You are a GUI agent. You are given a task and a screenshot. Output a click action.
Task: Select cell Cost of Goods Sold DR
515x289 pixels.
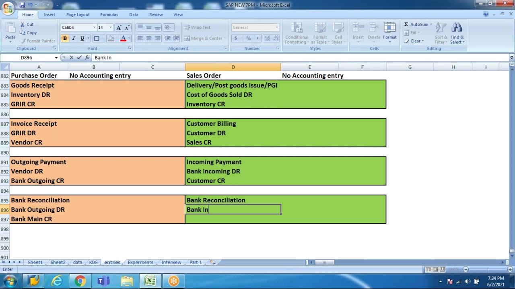pyautogui.click(x=233, y=95)
